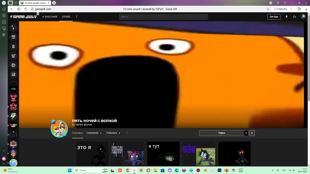Open PowerPoint from the taskbar

pyautogui.click(x=227, y=170)
